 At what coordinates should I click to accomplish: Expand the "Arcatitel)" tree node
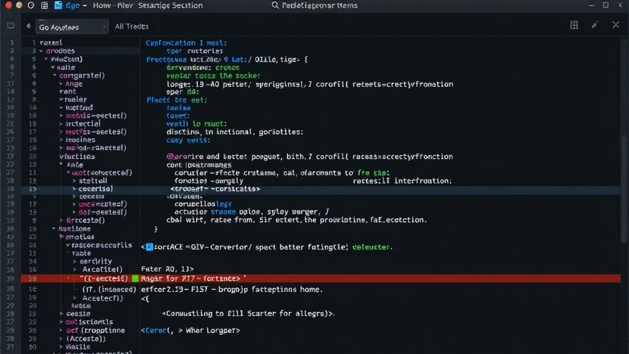(x=74, y=270)
